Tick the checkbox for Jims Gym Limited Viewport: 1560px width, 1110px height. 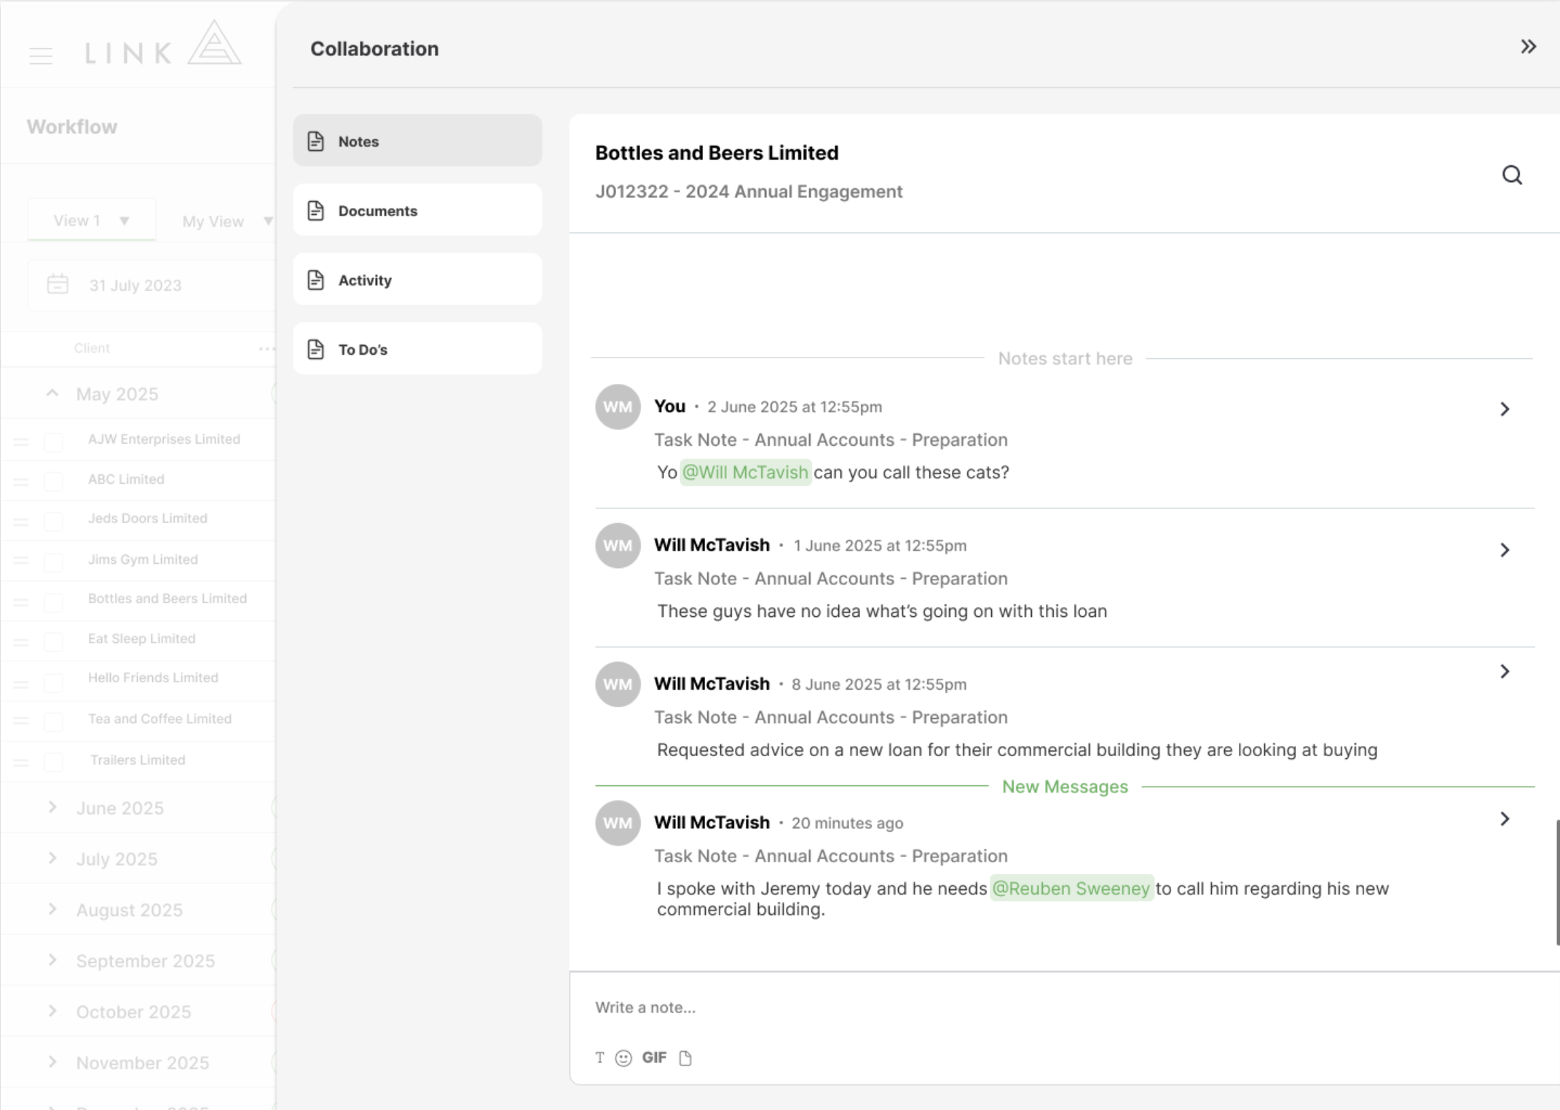point(53,562)
